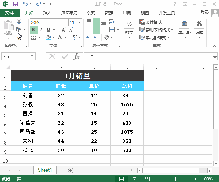Click the Save icon in quick access toolbar
This screenshot has width=219, height=182.
[x=15, y=4]
